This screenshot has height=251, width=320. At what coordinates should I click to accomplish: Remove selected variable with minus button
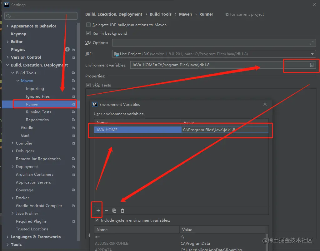click(x=106, y=211)
